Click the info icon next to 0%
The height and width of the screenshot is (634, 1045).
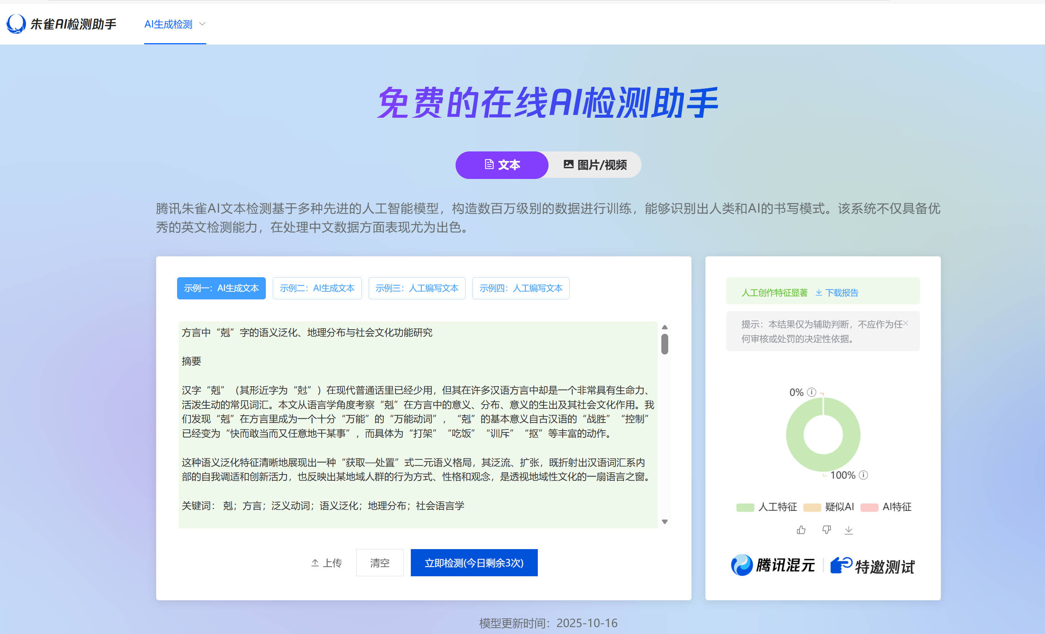(811, 392)
